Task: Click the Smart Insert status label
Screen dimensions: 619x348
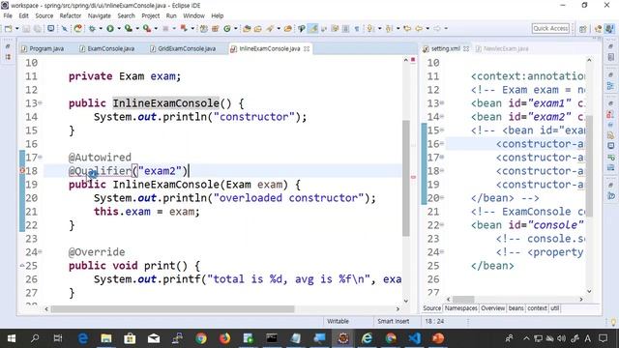Action: click(394, 322)
